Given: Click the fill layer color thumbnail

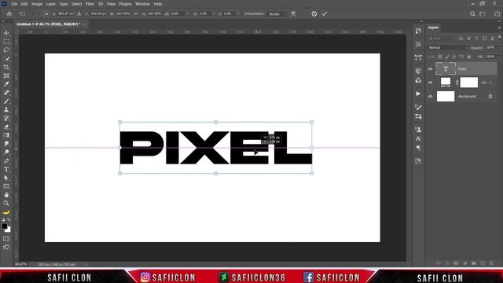Looking at the screenshot, I should click(x=446, y=83).
